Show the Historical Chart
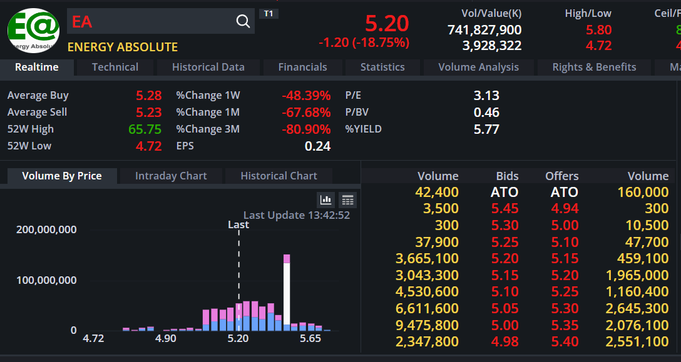This screenshot has width=681, height=362. pos(279,176)
